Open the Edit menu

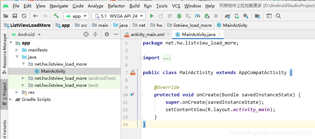pyautogui.click(x=27, y=6)
